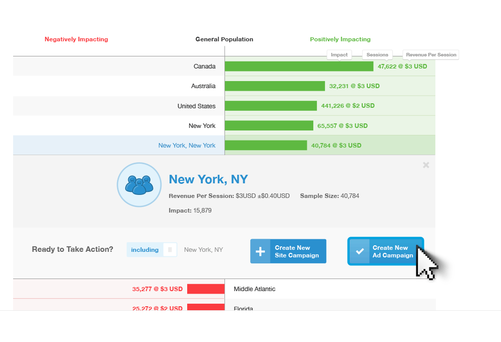This screenshot has width=501, height=342.
Task: Click the Revenue Per Session detail text
Action: pyautogui.click(x=229, y=196)
